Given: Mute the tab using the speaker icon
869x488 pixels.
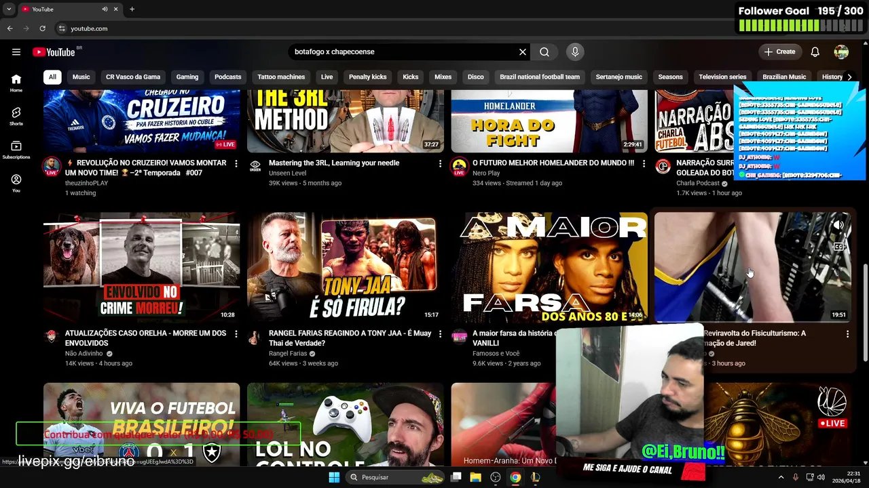Looking at the screenshot, I should point(105,9).
